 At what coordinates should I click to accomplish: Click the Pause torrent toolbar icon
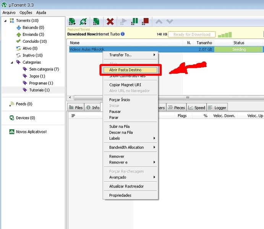tap(134, 21)
